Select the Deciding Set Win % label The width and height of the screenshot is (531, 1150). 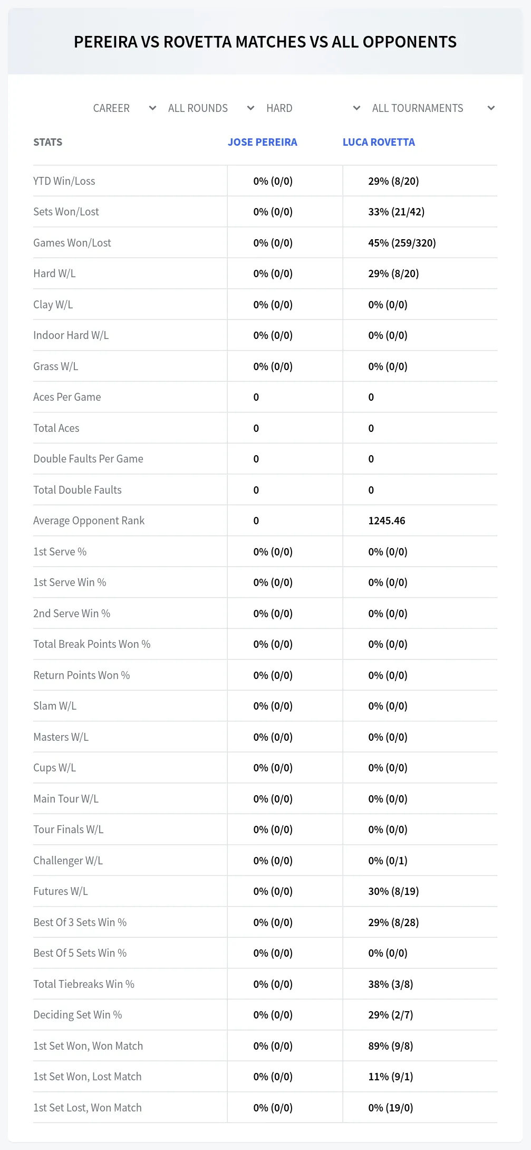(78, 1015)
